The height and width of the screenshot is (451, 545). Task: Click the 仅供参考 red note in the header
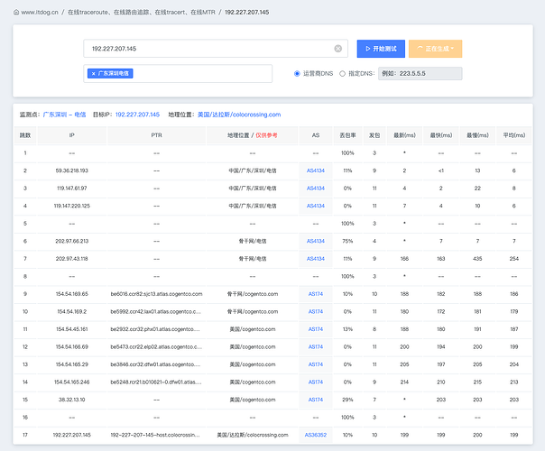266,135
